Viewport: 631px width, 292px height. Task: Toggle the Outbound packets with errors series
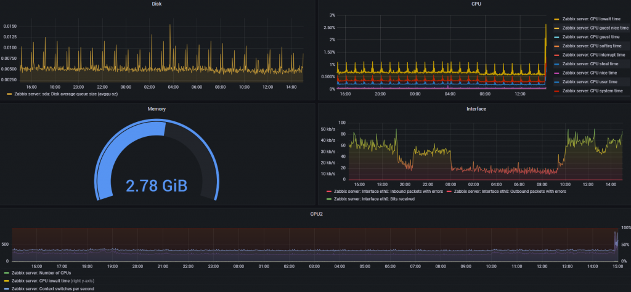[x=510, y=192]
